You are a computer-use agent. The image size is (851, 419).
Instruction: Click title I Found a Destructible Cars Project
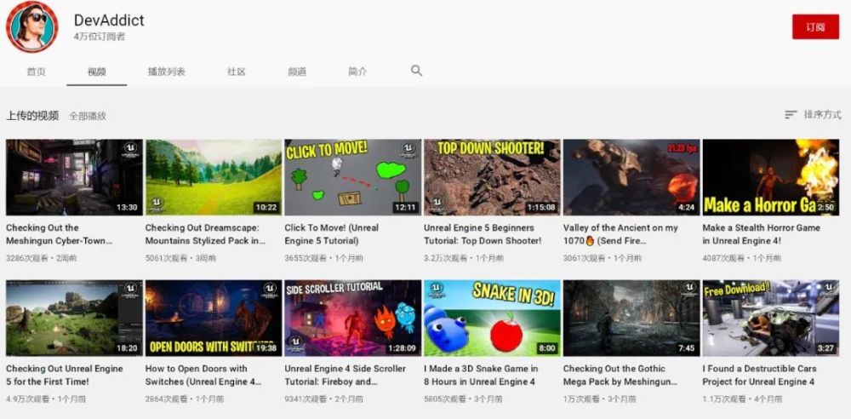coord(759,375)
